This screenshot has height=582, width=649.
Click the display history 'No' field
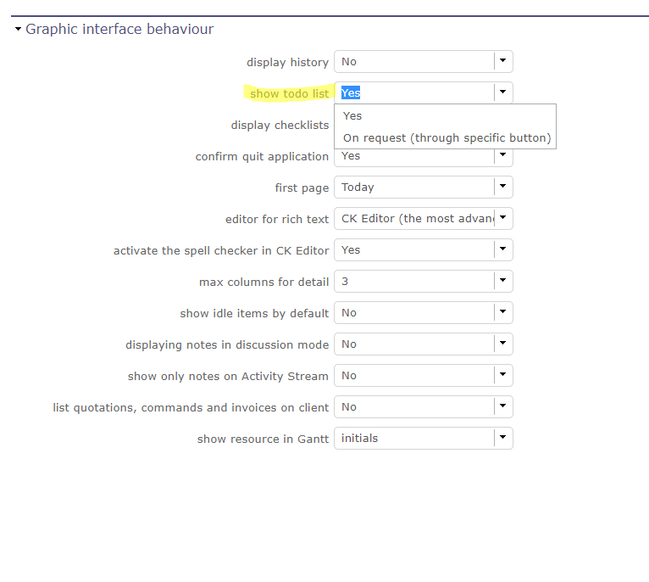tap(415, 61)
